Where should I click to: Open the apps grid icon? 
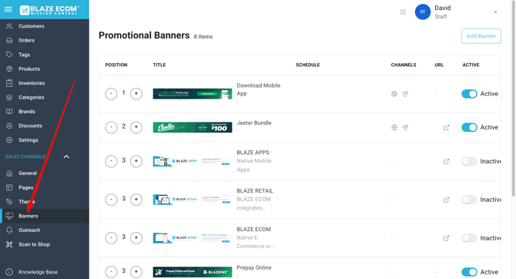coord(403,12)
